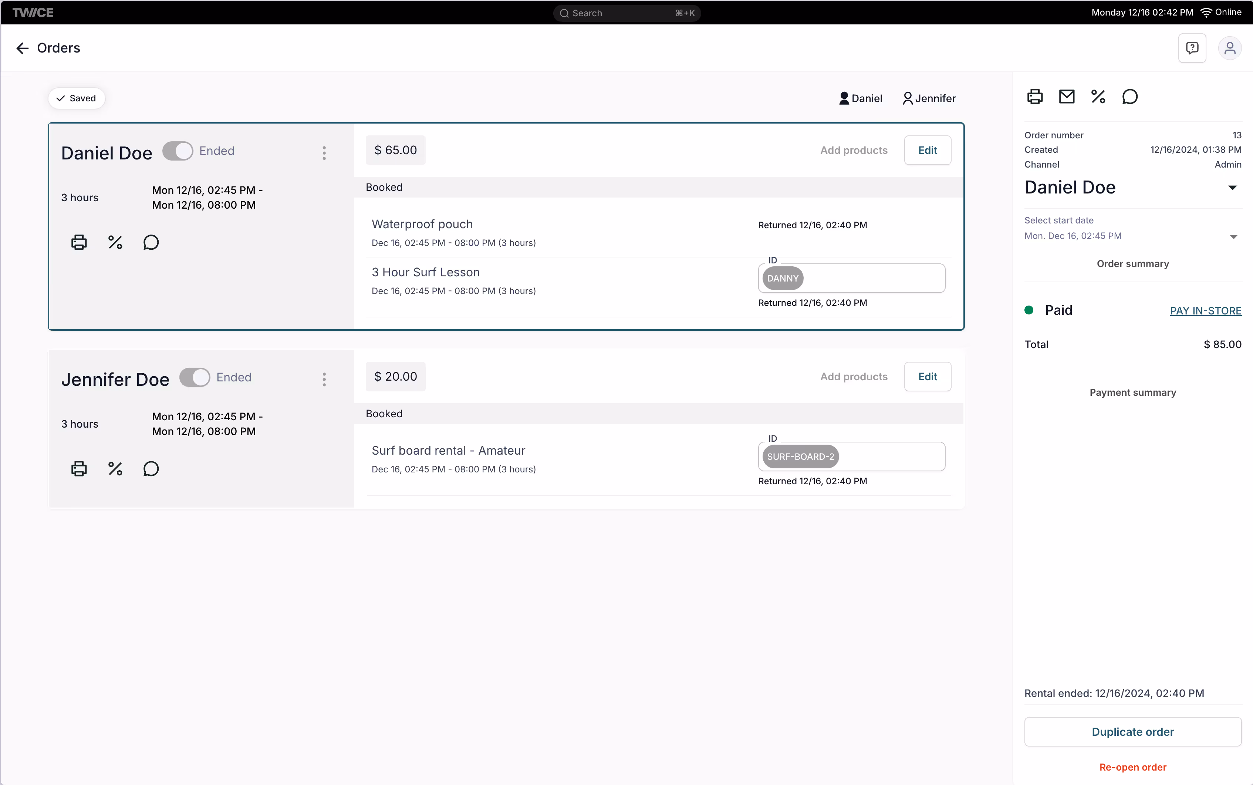Open the order discount percent icon in the right panel

[1098, 97]
